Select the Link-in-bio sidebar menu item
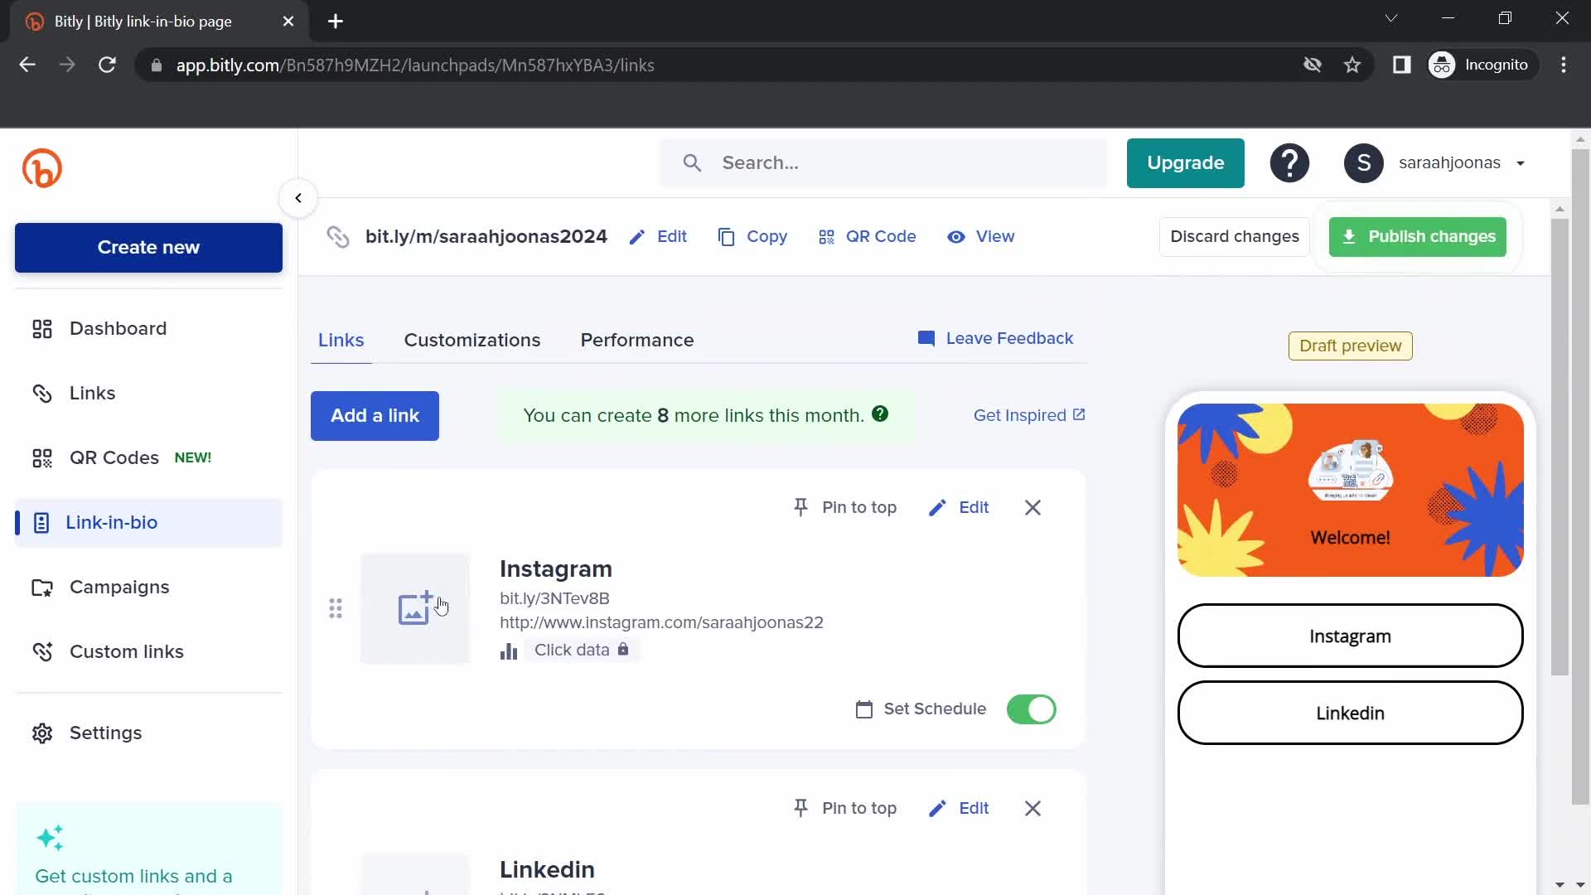 point(112,522)
